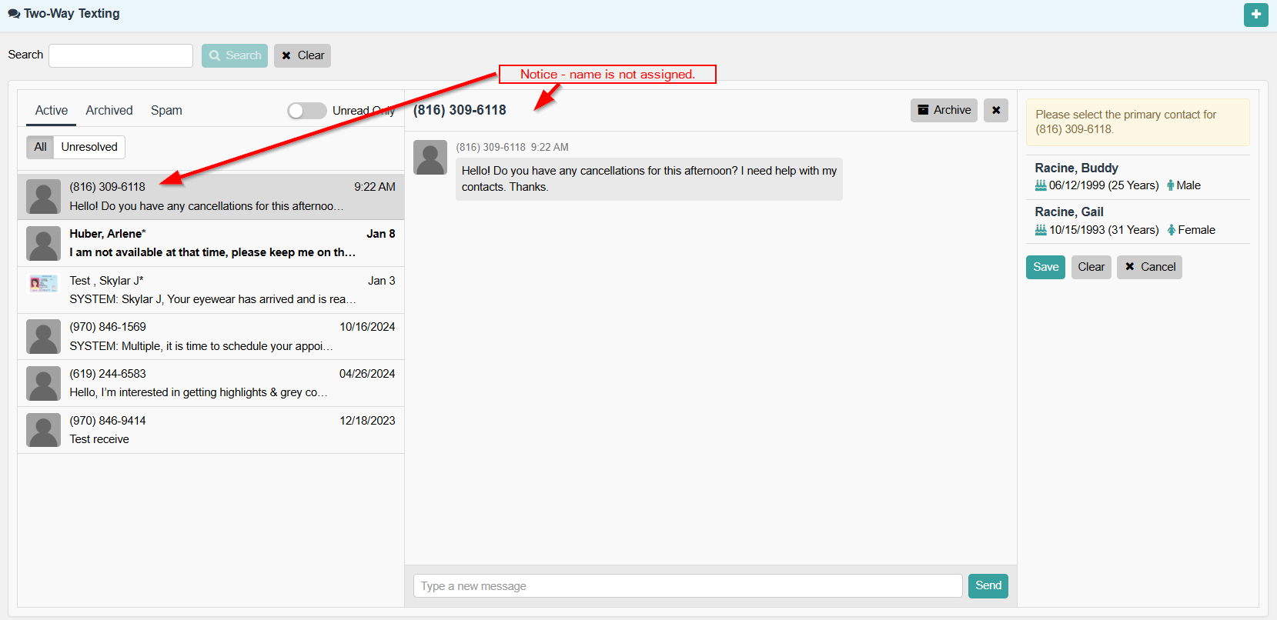Open the Active tab
This screenshot has width=1277, height=620.
tap(52, 111)
